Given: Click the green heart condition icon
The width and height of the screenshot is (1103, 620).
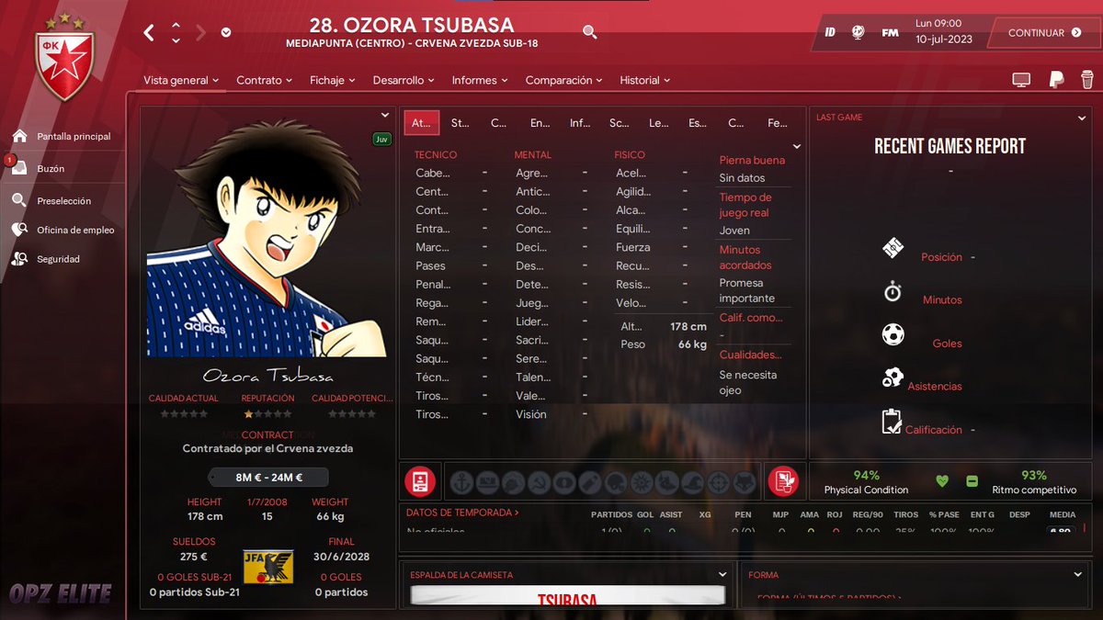Looking at the screenshot, I should coord(942,481).
